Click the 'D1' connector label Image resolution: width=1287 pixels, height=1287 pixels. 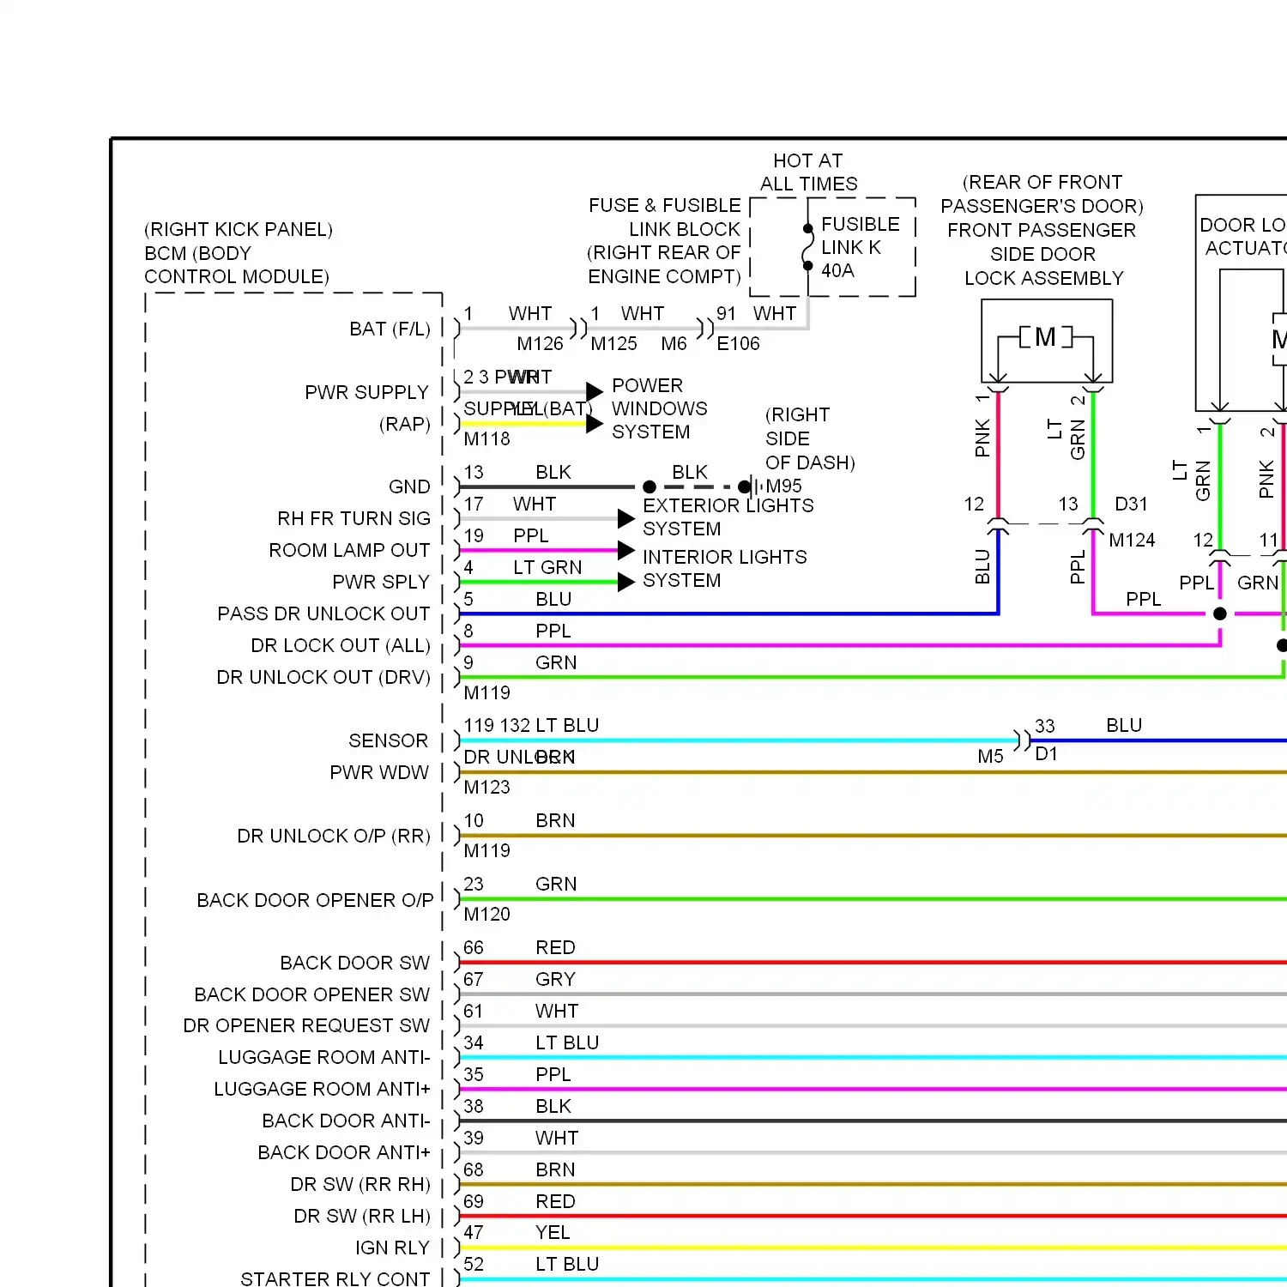click(x=1047, y=754)
